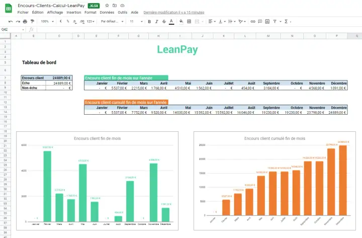Open text rotation dropdown
362x238 pixels.
242,22
